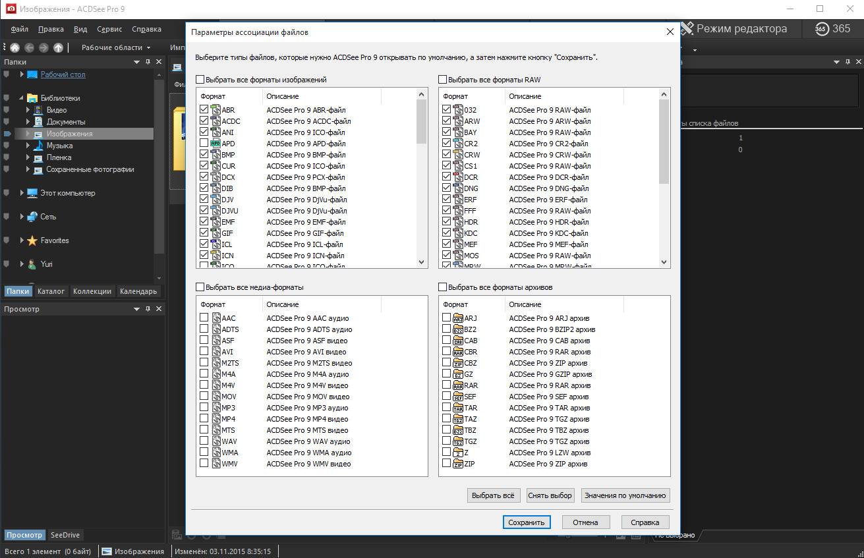Click the navigate up arrow icon
This screenshot has width=864, height=558.
58,47
